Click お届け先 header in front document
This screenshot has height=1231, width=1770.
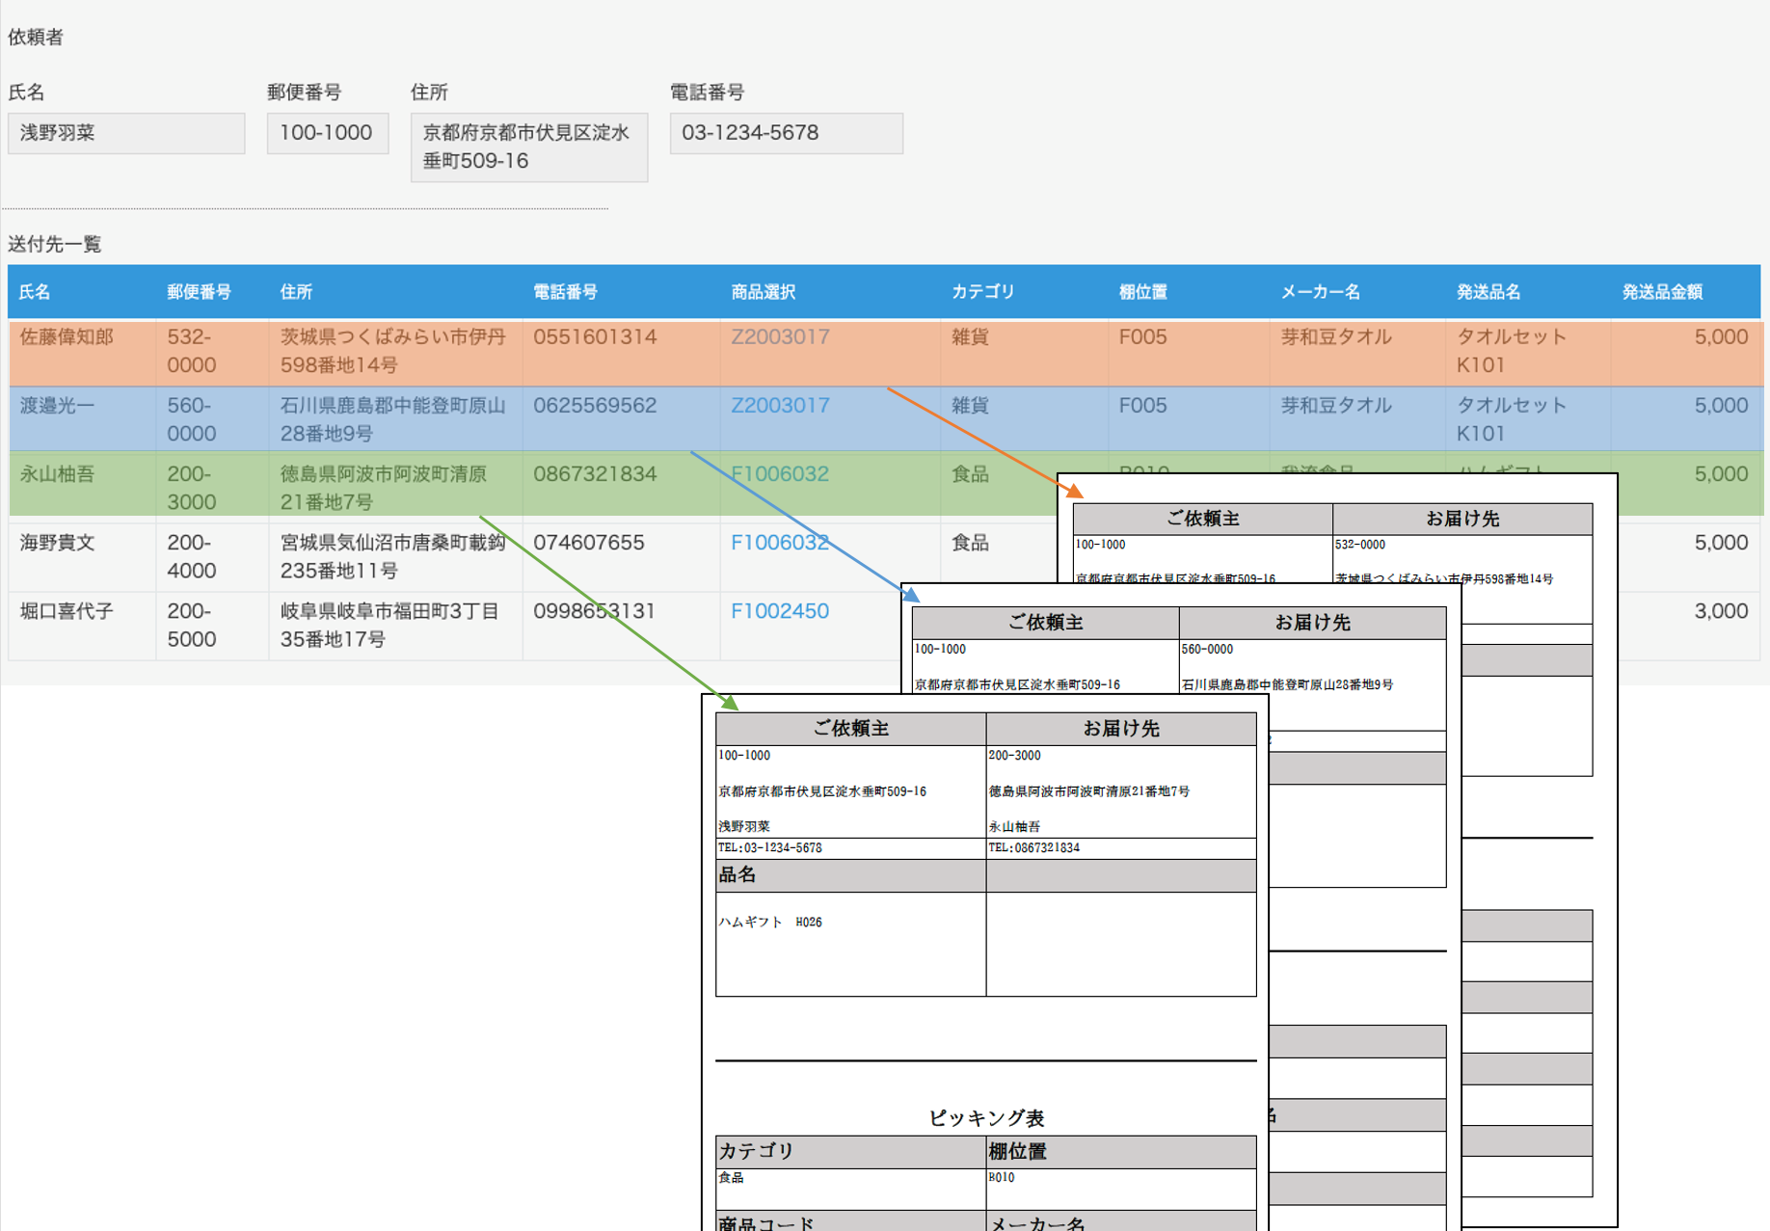(1121, 729)
